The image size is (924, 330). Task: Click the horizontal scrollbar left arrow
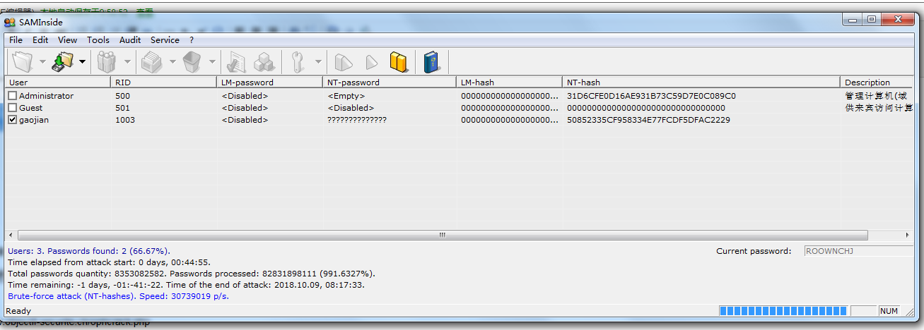pyautogui.click(x=11, y=235)
